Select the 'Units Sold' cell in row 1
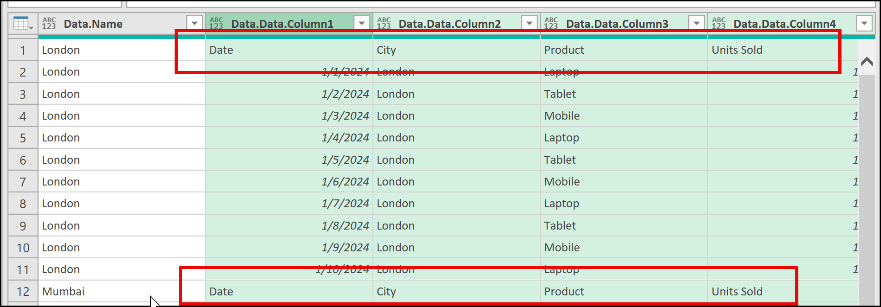 (x=737, y=50)
